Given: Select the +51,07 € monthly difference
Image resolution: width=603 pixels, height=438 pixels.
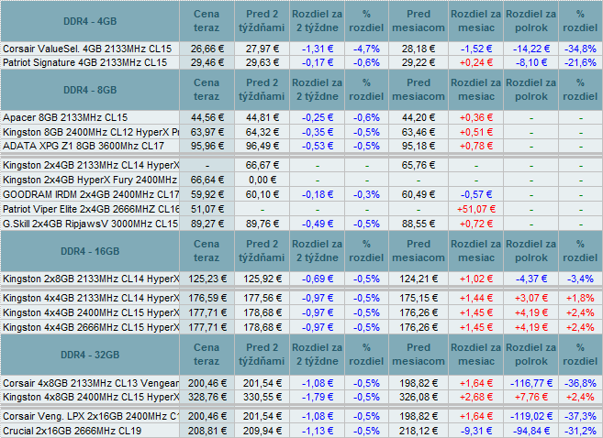Looking at the screenshot, I should (x=476, y=209).
